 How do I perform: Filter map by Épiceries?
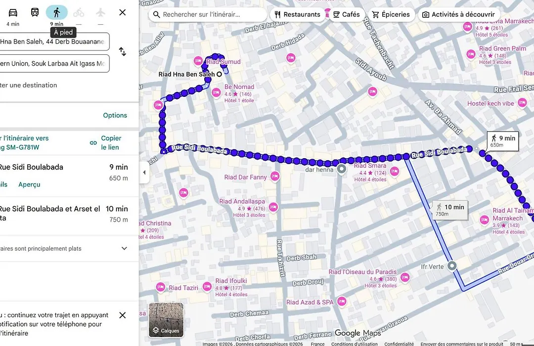click(x=391, y=15)
